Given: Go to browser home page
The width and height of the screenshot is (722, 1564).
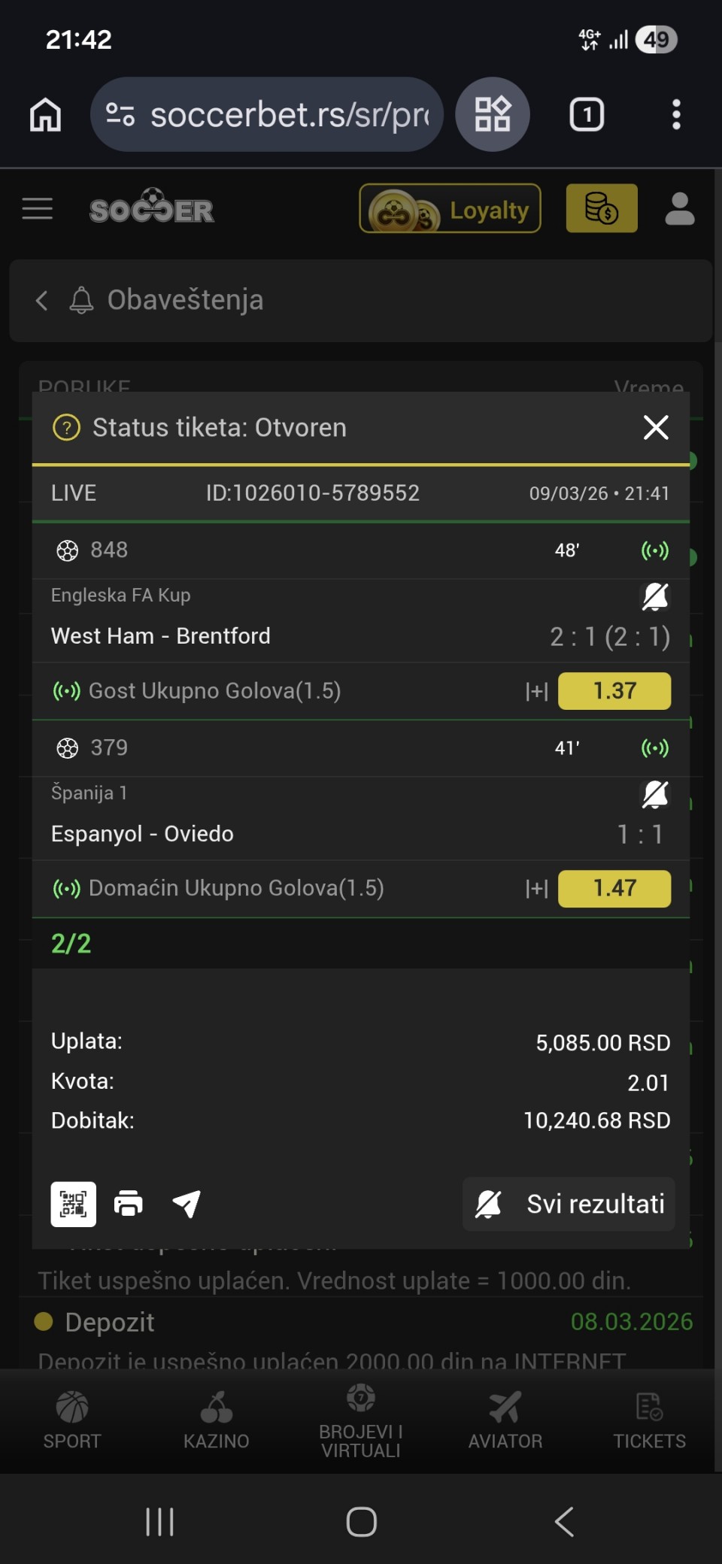Looking at the screenshot, I should tap(45, 115).
